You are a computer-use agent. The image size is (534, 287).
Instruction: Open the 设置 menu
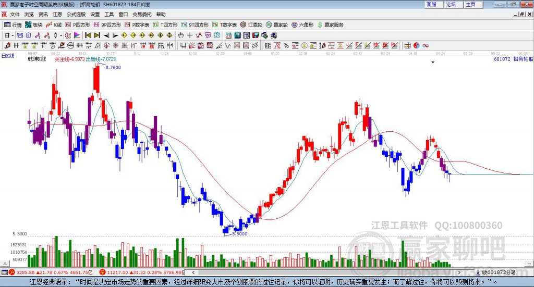tap(95, 14)
